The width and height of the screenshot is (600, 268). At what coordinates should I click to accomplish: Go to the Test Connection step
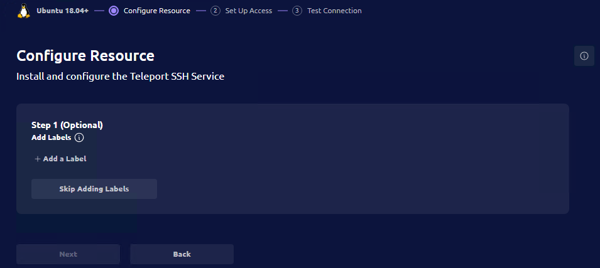tap(334, 11)
